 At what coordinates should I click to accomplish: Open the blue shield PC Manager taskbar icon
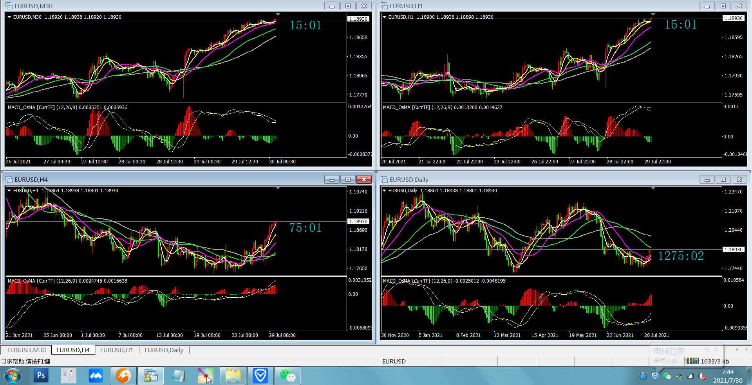pos(260,376)
